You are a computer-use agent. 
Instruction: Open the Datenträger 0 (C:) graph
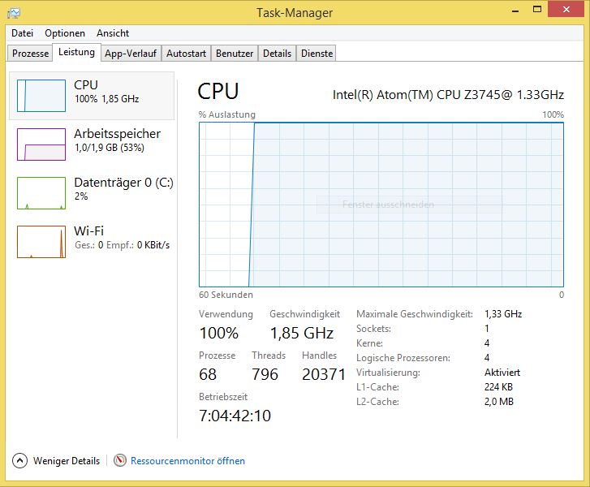(41, 193)
